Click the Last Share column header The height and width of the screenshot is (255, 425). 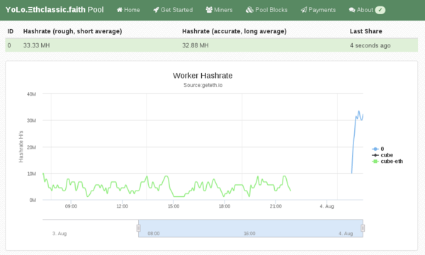(366, 31)
